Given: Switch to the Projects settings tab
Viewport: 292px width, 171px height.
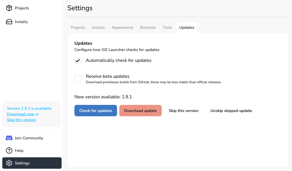Looking at the screenshot, I should pyautogui.click(x=78, y=27).
